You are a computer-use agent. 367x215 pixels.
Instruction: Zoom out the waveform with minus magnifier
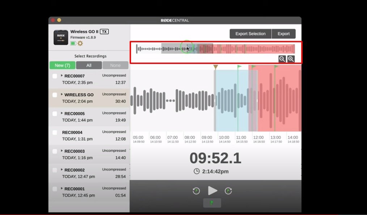coord(282,59)
